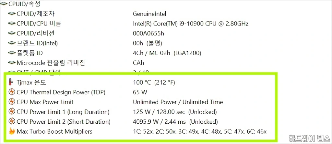This screenshot has height=144, width=332.
Task: Select the Max Turbo Boost Multipliers label
Action: [54, 131]
